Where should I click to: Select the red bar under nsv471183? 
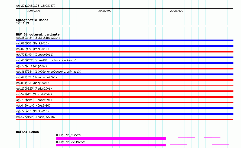coord(125,80)
